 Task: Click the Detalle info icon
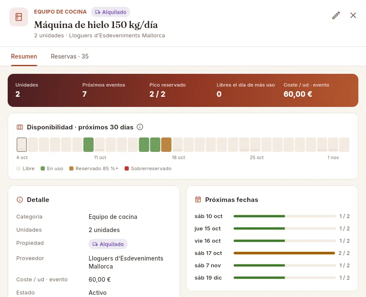tap(20, 200)
